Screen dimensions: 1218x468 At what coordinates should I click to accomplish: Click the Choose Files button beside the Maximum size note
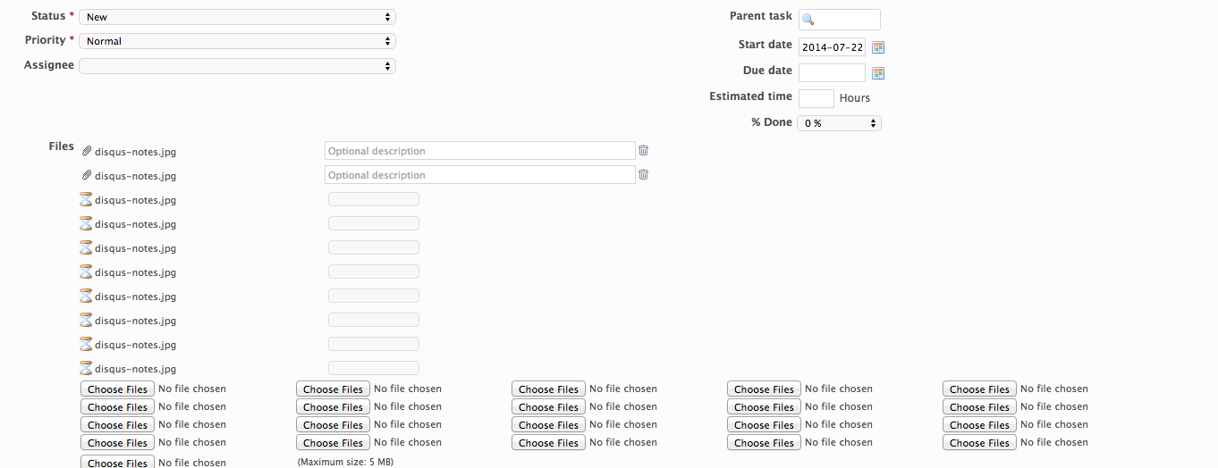coord(117,462)
